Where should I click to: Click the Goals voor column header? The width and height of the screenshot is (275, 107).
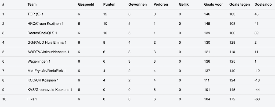214,5
